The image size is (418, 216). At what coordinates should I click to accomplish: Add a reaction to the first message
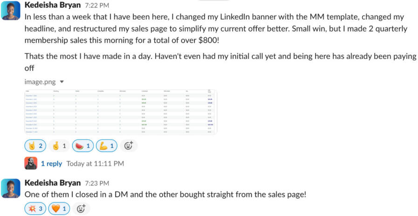coord(129,146)
